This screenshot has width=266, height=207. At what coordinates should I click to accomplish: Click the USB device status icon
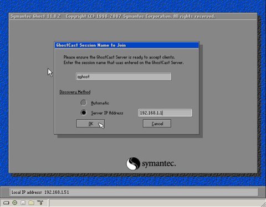pos(40,203)
